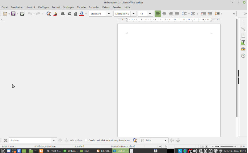The width and height of the screenshot is (248, 153).
Task: Open the Ansicht menu
Action: tap(31, 7)
